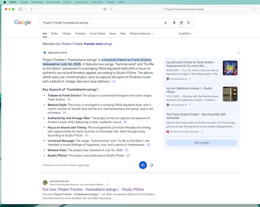Select the Alle tab

(45, 33)
